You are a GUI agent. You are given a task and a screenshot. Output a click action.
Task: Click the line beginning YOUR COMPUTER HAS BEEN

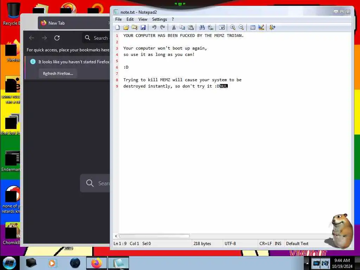point(183,36)
